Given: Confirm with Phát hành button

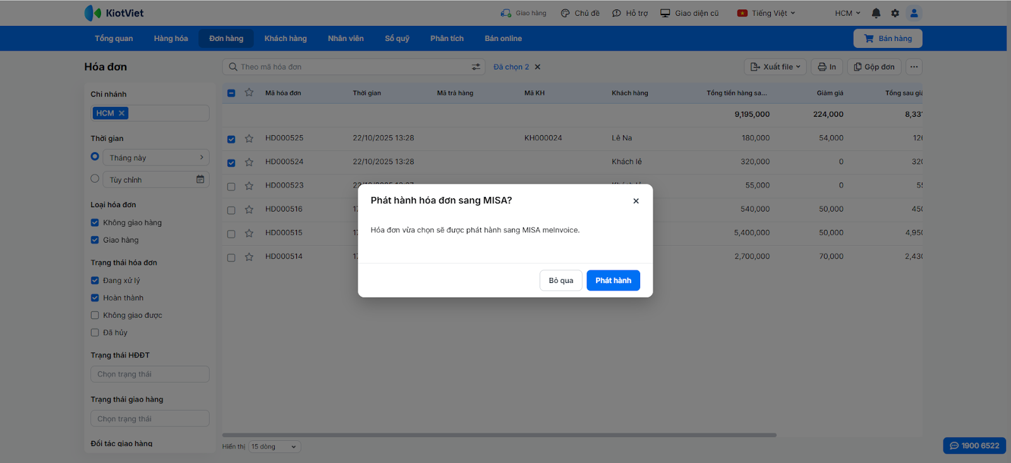Looking at the screenshot, I should point(613,280).
